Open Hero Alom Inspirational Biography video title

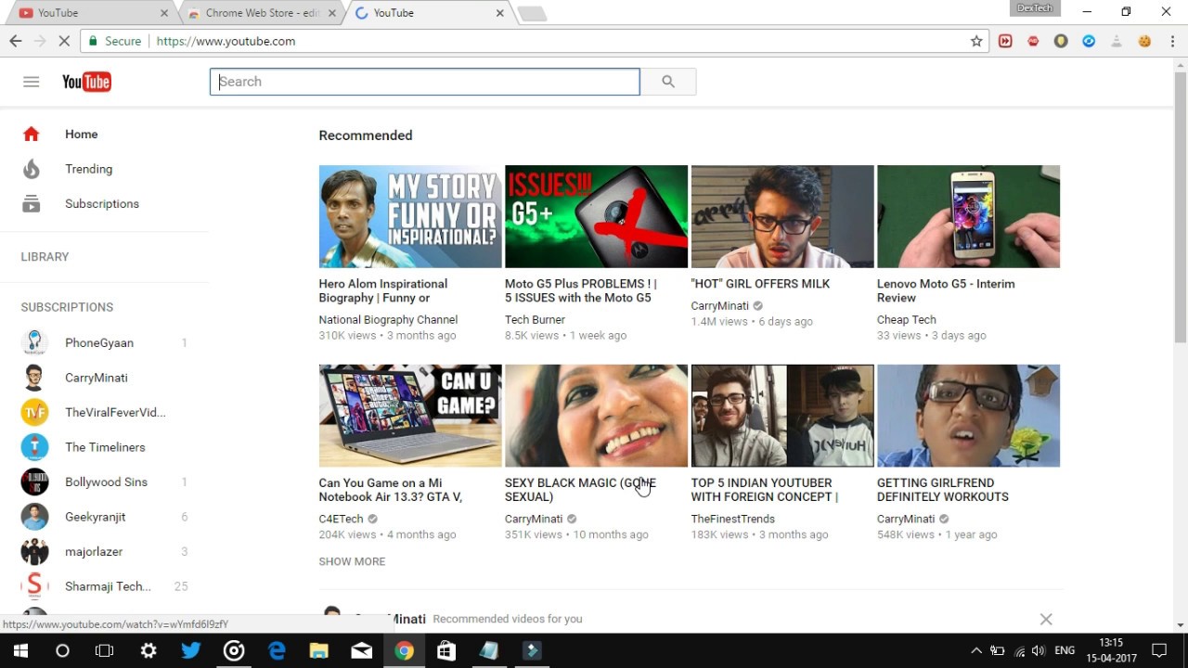click(x=383, y=290)
